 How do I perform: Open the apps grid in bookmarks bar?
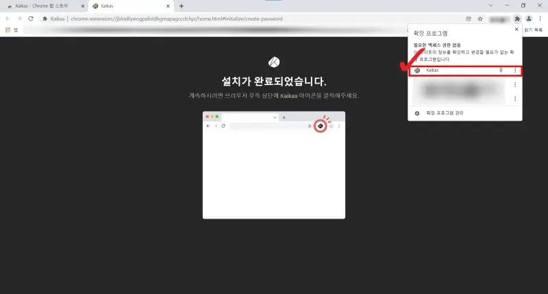8,30
